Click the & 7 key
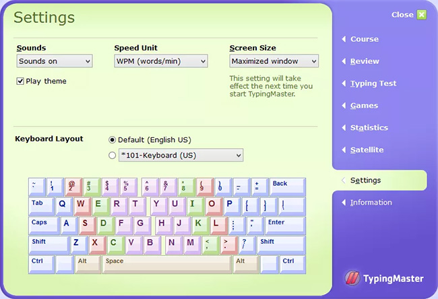The image size is (438, 299). [x=168, y=187]
